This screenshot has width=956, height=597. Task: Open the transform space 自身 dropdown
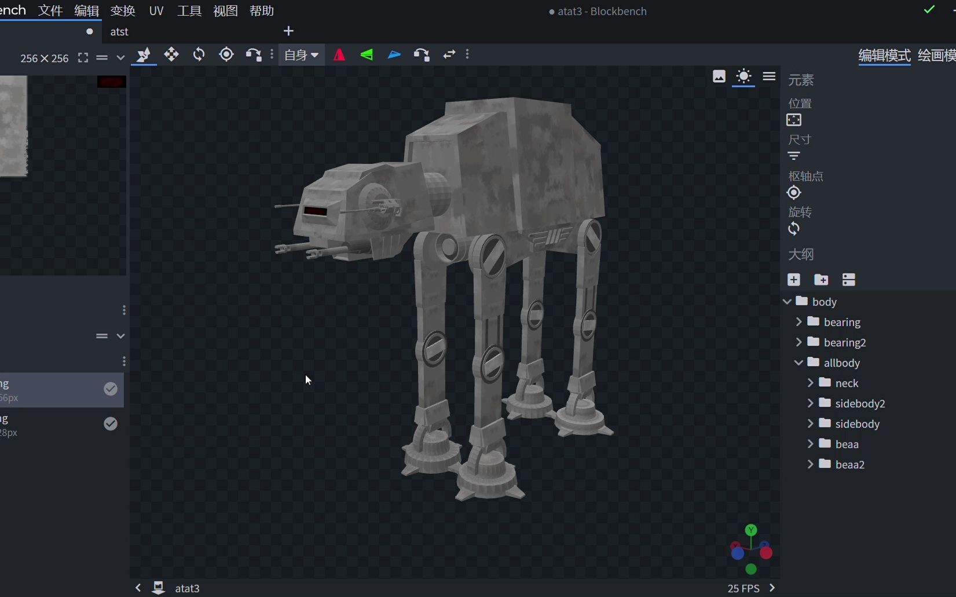tap(301, 55)
